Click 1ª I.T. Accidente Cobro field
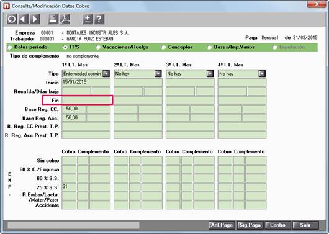This screenshot has width=329, height=234. pos(69,205)
